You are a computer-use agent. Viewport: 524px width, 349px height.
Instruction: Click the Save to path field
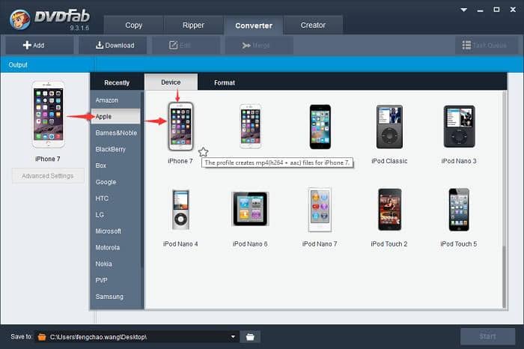click(137, 336)
